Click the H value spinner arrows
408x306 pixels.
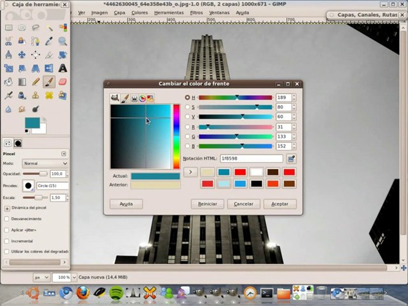click(x=294, y=97)
